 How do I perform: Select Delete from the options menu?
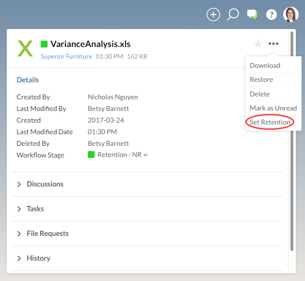260,94
